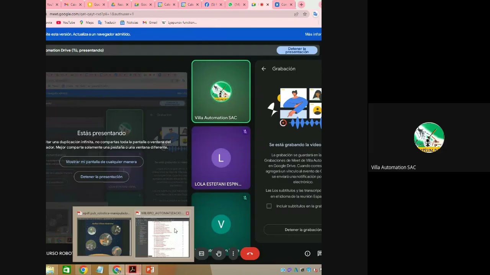Turn on captions with the CC button
The height and width of the screenshot is (275, 490).
(x=201, y=254)
